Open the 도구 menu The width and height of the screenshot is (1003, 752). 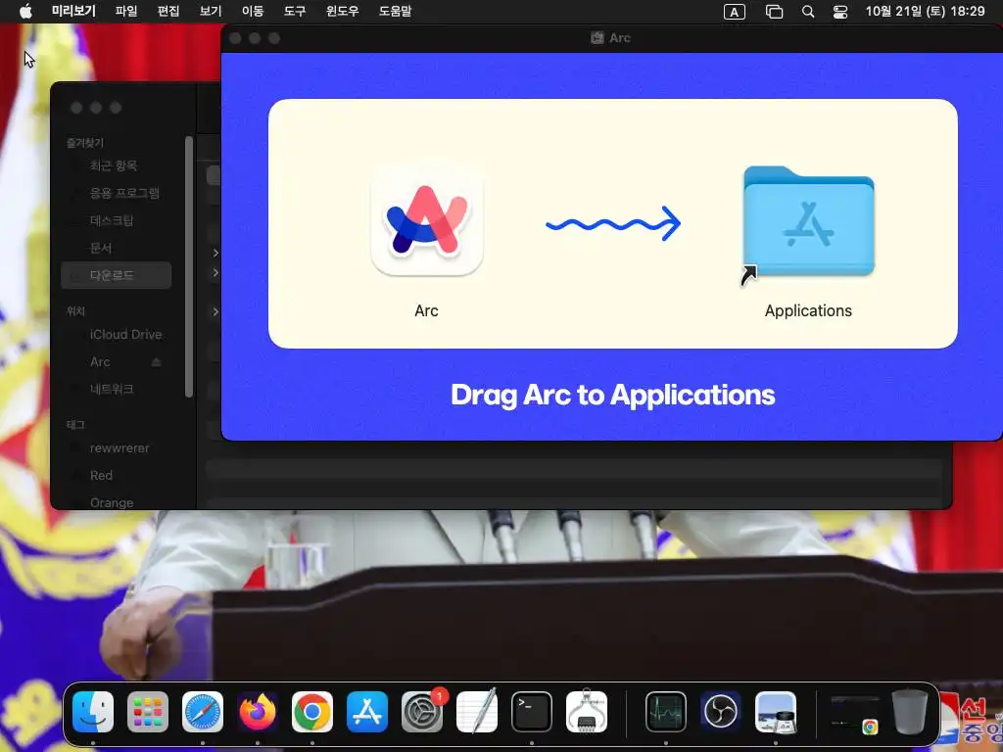(x=295, y=12)
